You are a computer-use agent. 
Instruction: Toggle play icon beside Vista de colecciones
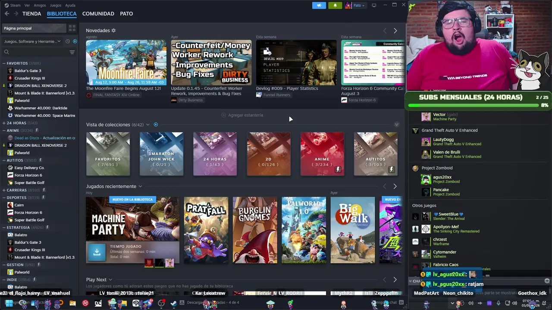156,125
